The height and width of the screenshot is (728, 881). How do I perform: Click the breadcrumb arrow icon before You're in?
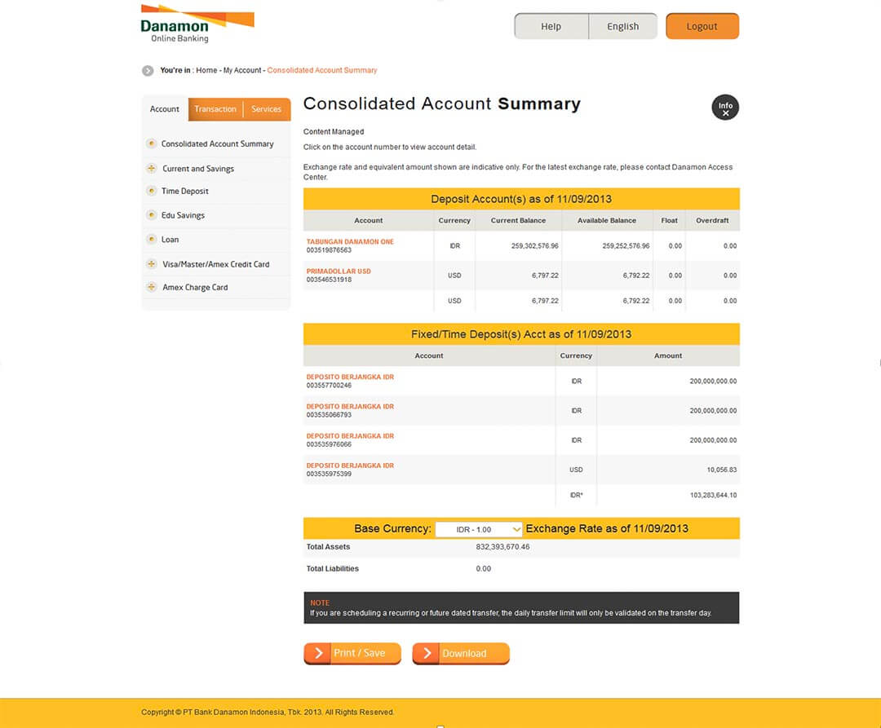pyautogui.click(x=148, y=70)
